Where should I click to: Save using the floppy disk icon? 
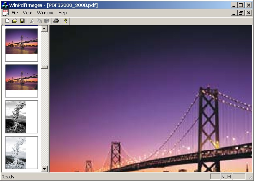coord(22,21)
